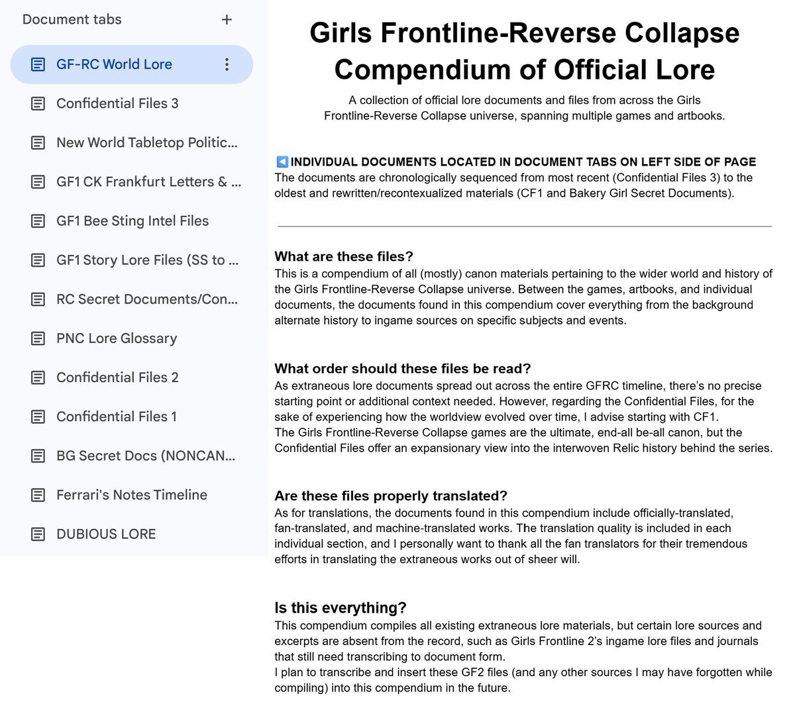Click the document icon beside DUBIOUS LORE

tap(38, 533)
